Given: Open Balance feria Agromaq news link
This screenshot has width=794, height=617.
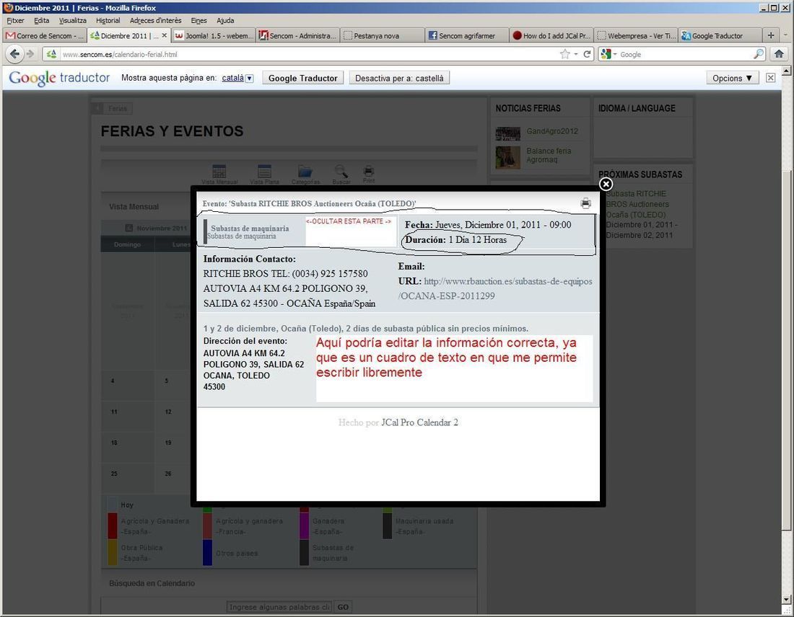Looking at the screenshot, I should coord(549,155).
